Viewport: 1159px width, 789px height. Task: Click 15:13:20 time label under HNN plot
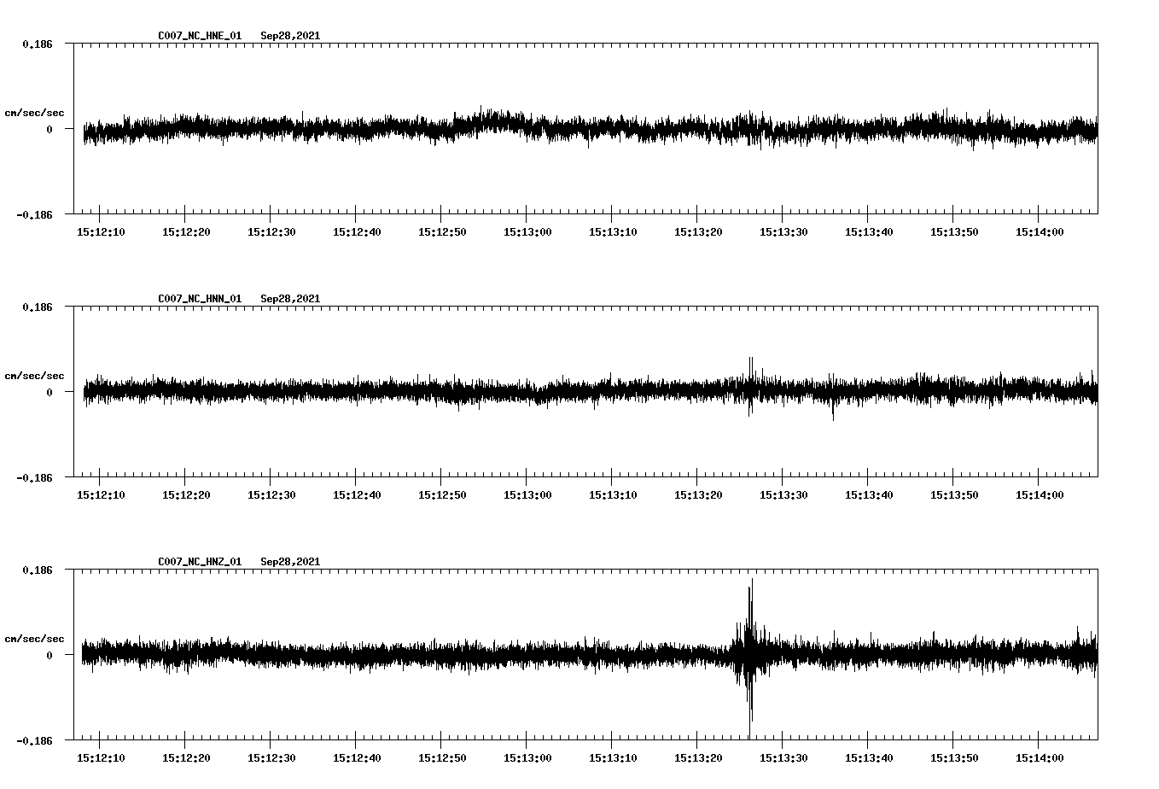(x=698, y=495)
